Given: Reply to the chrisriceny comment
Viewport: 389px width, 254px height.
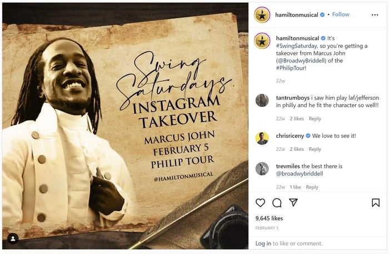Looking at the screenshot, I should (315, 149).
